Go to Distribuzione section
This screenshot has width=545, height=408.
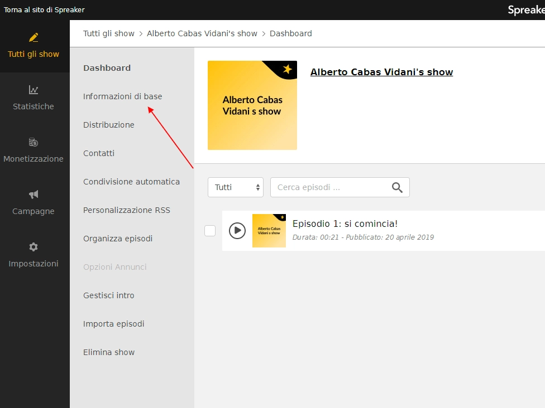[x=108, y=125]
